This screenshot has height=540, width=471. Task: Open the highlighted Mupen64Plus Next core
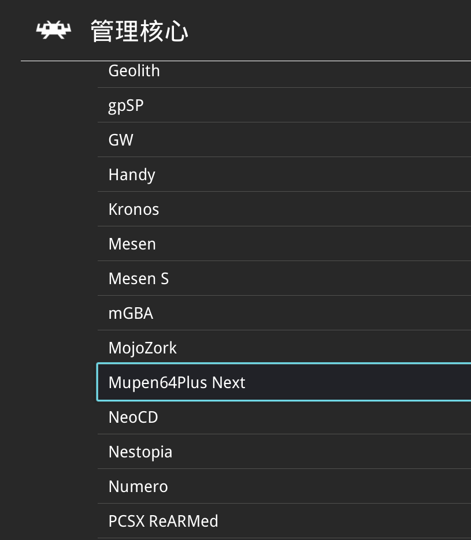177,382
